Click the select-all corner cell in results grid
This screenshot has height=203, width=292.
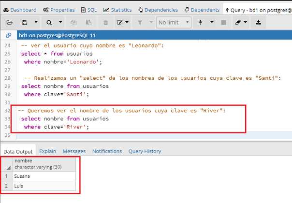click(7, 164)
